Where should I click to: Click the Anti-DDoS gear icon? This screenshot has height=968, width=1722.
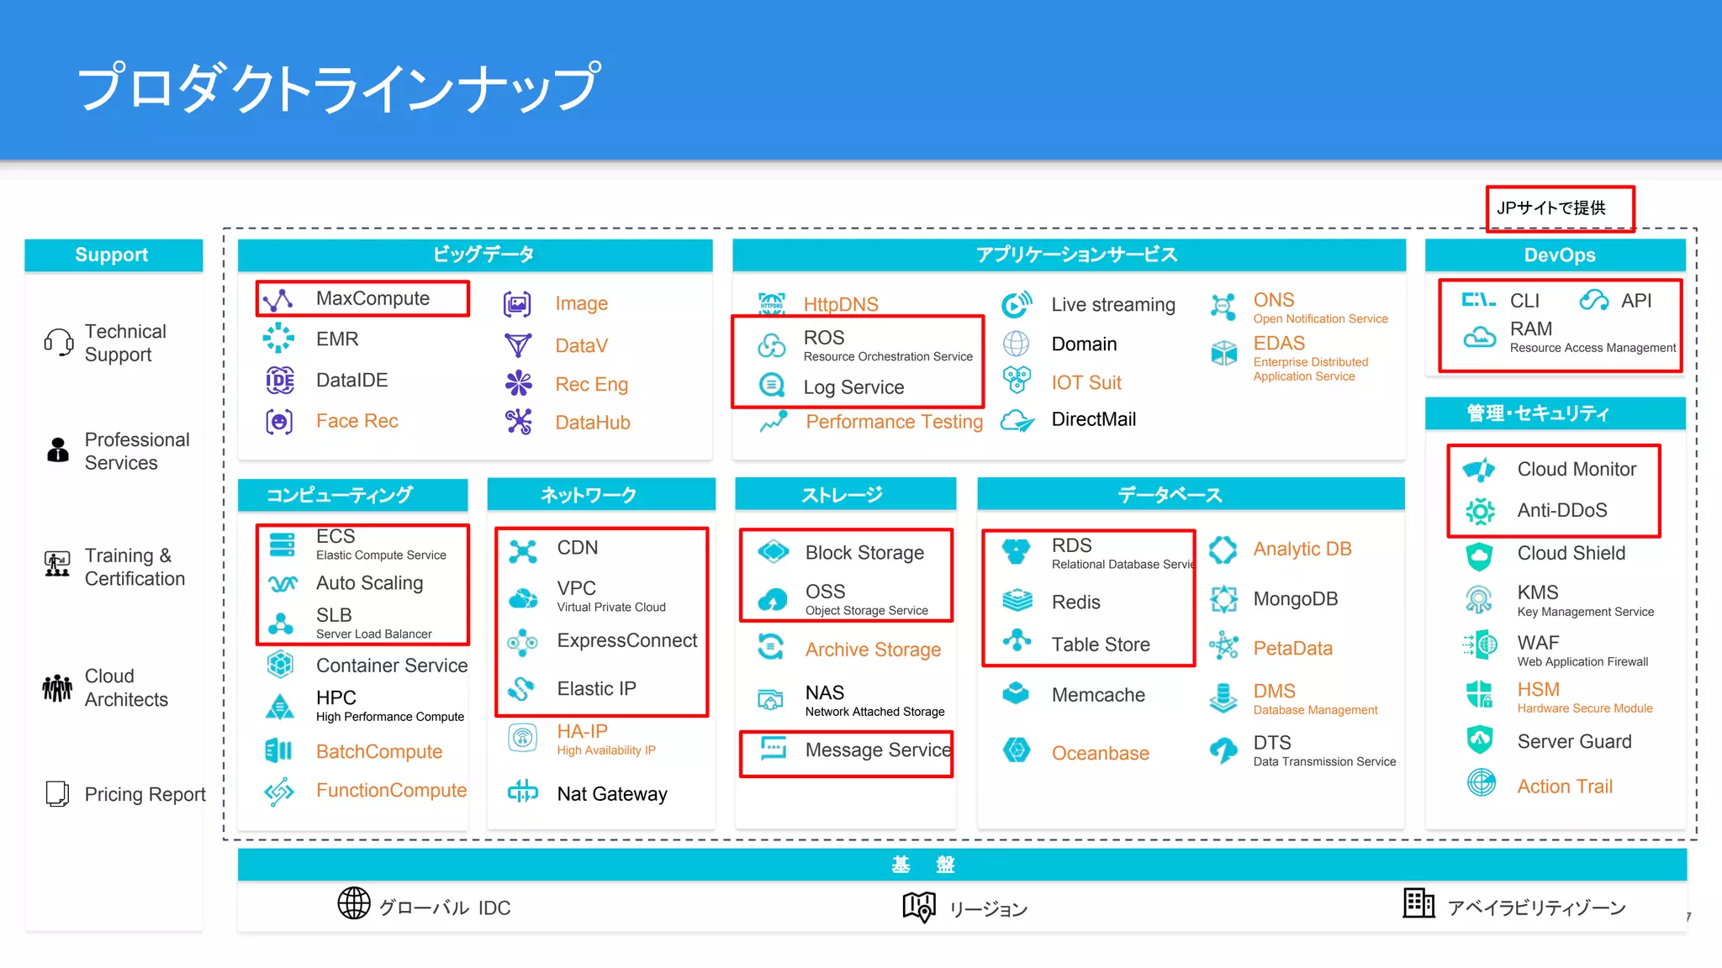[x=1480, y=511]
